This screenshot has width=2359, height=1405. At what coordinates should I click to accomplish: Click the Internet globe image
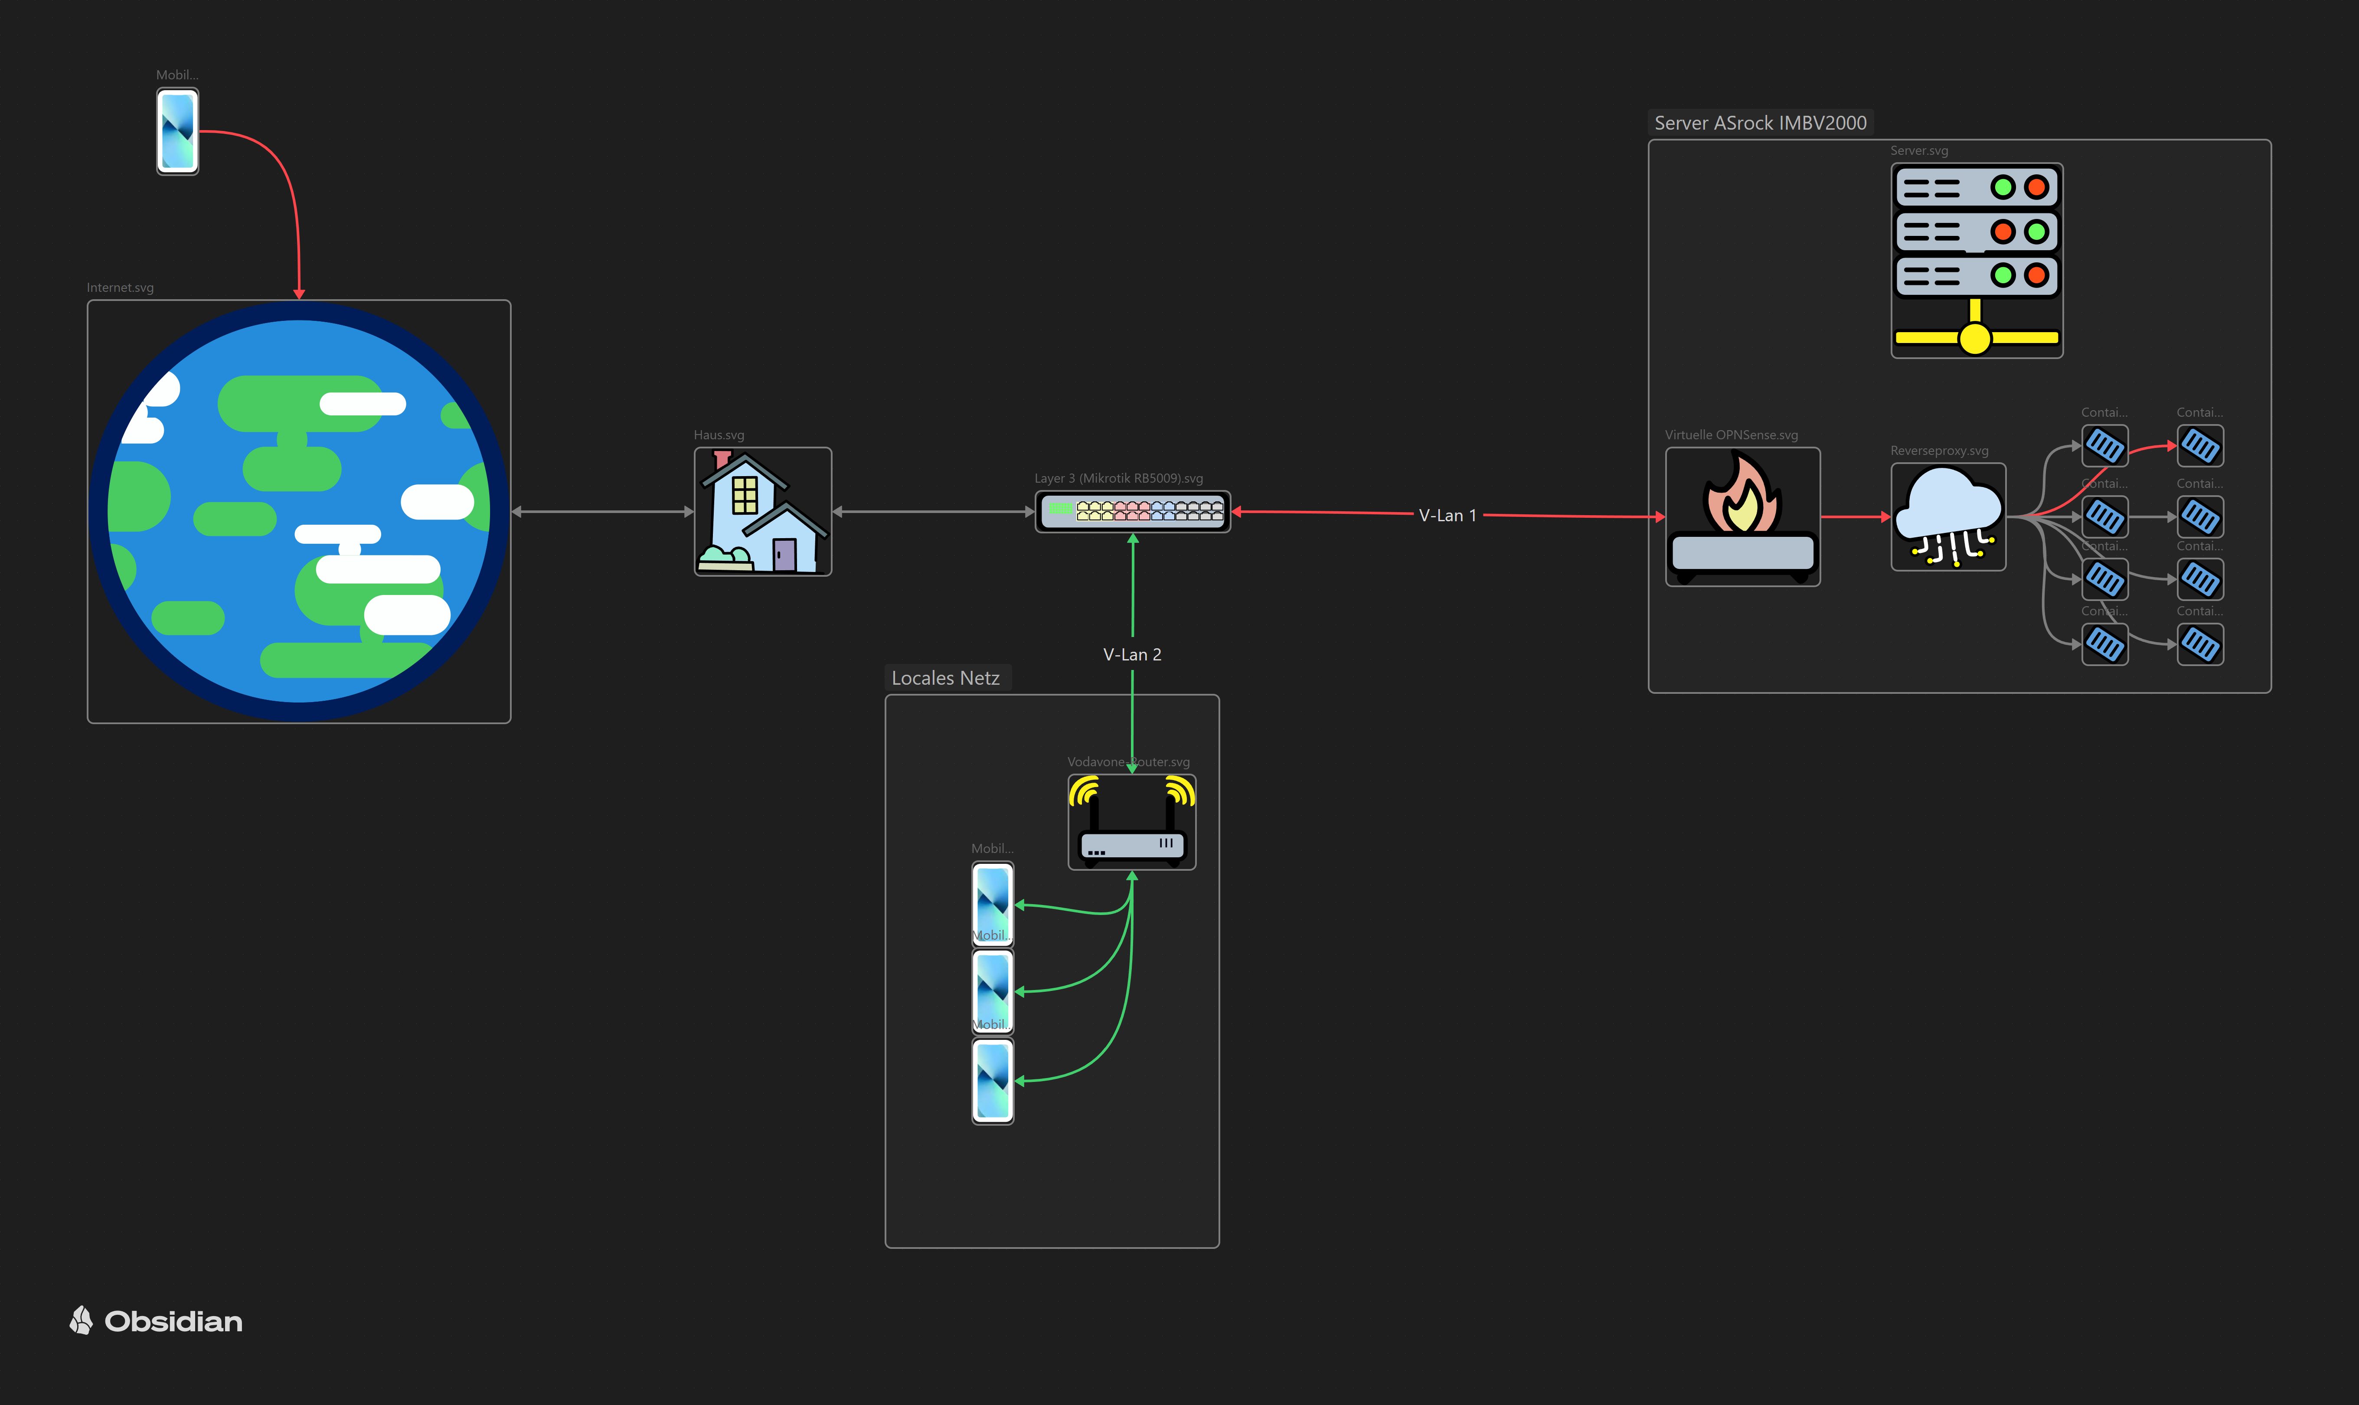point(299,511)
